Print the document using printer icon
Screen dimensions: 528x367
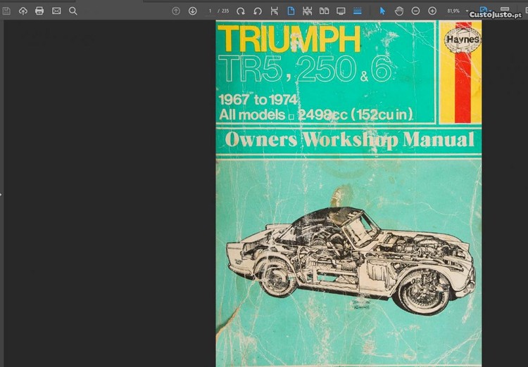pyautogui.click(x=39, y=11)
